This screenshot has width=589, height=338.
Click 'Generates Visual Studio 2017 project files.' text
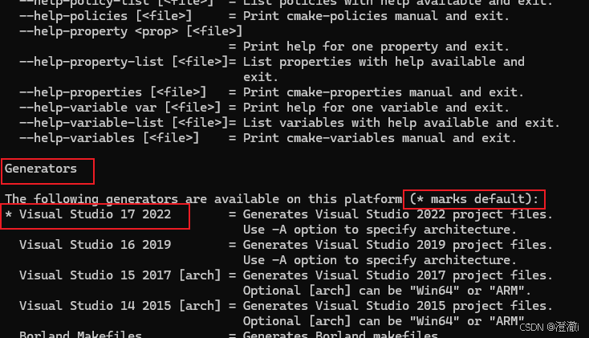point(398,275)
